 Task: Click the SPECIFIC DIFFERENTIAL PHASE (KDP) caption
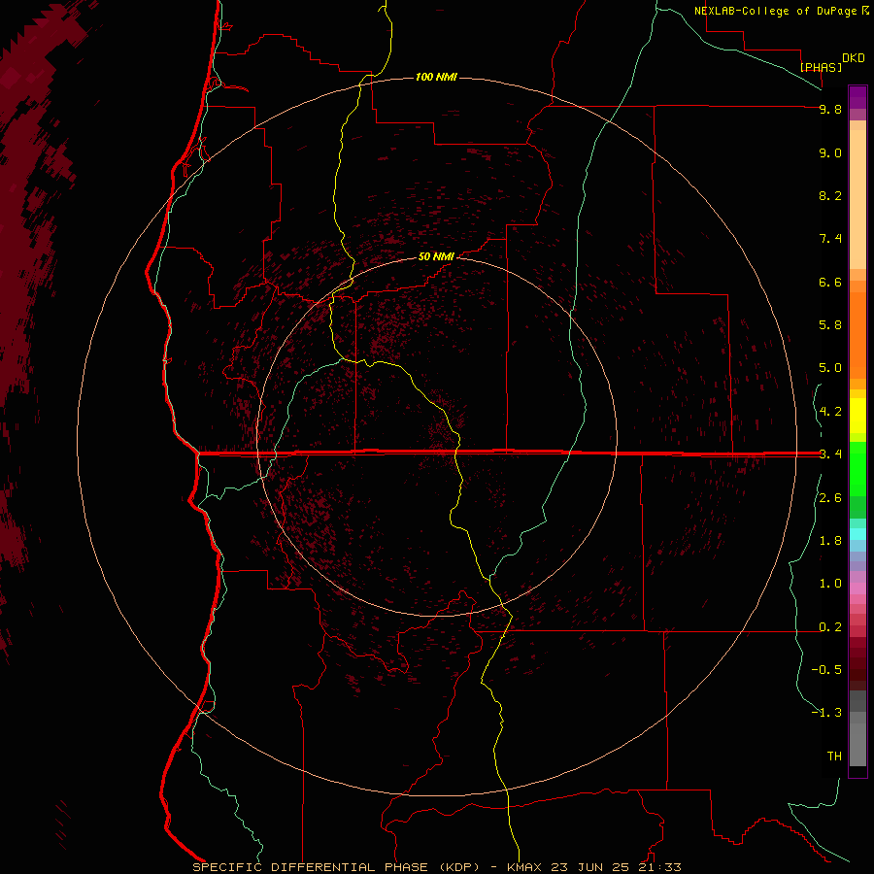pos(336,867)
